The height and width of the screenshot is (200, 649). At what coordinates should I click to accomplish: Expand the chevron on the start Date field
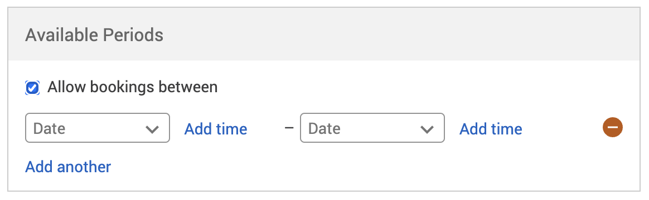point(152,129)
